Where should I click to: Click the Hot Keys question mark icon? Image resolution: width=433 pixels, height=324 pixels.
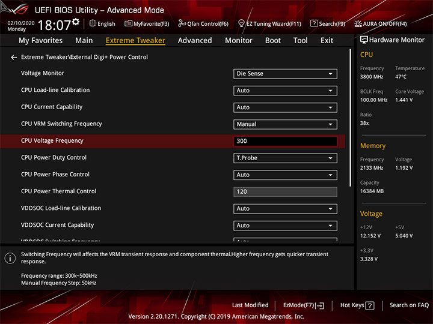click(x=369, y=305)
